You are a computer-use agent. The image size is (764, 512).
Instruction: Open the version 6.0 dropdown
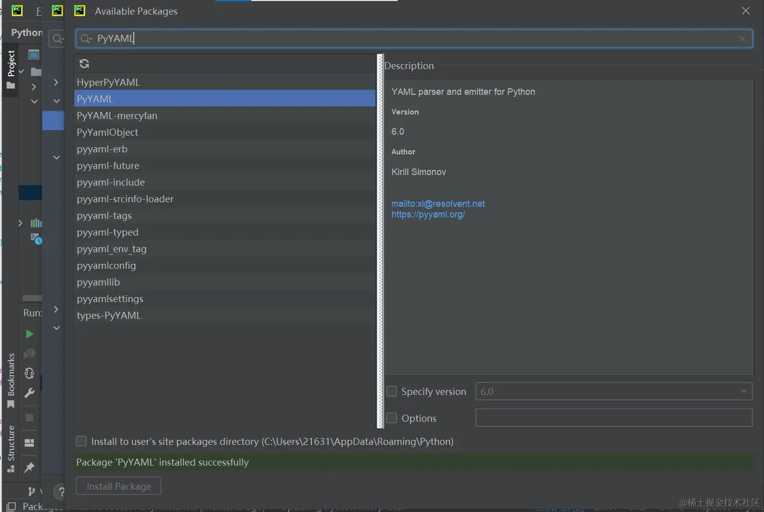tap(614, 391)
